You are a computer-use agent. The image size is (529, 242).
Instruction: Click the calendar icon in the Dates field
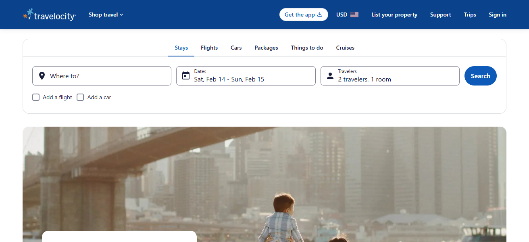pos(186,75)
